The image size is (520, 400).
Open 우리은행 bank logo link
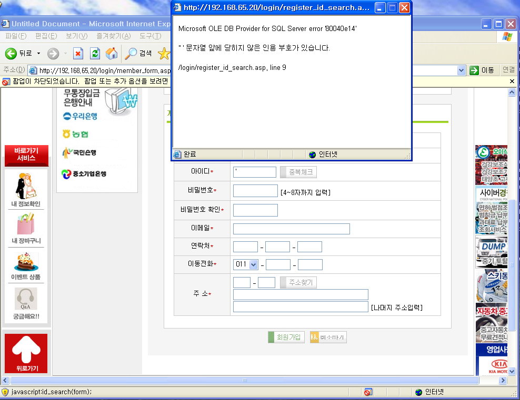coord(80,116)
